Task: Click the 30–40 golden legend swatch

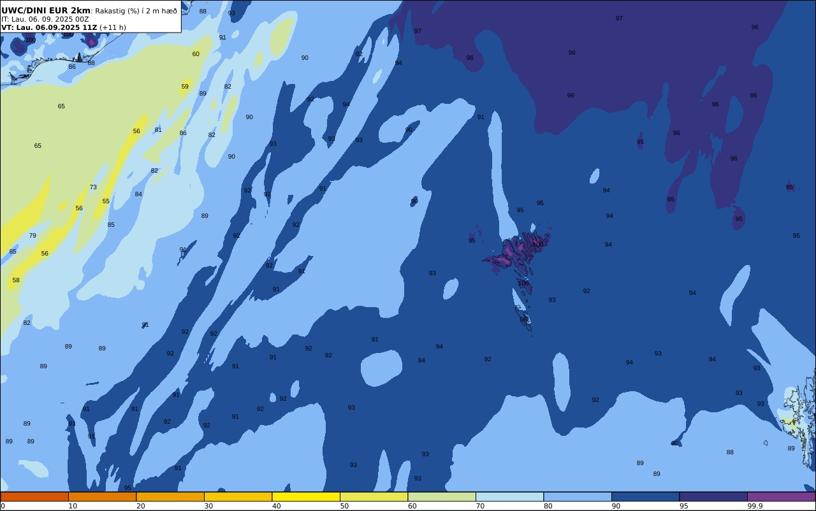Action: (x=238, y=496)
